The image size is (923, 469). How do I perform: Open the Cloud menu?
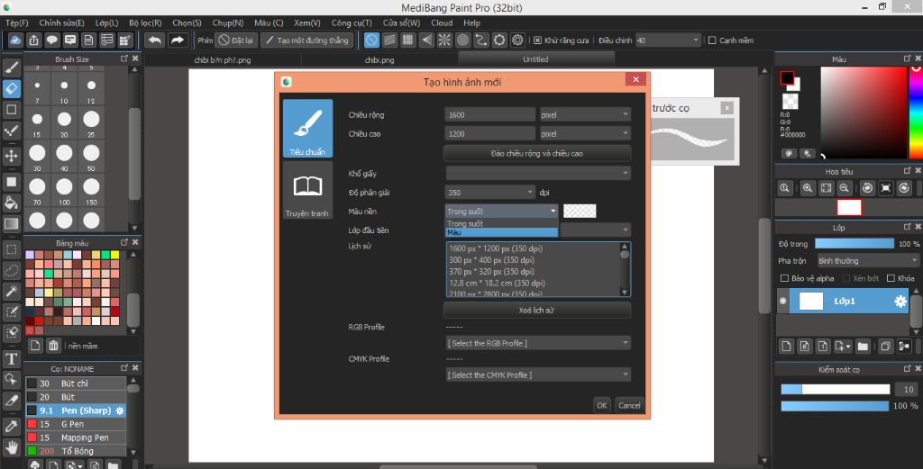(442, 23)
